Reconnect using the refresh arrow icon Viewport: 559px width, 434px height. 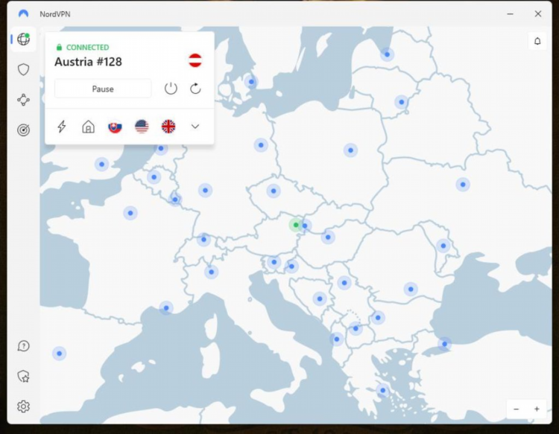pyautogui.click(x=195, y=89)
